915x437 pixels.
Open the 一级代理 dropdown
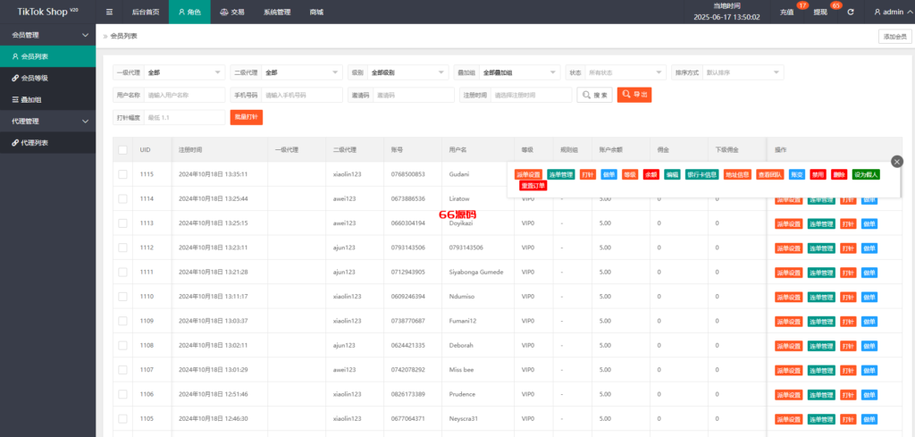(184, 72)
